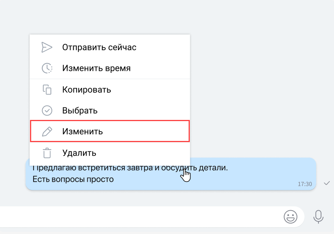Screen dimensions: 334x234
Task: Choose "Отправить сейчас" from the menu
Action: pyautogui.click(x=99, y=47)
